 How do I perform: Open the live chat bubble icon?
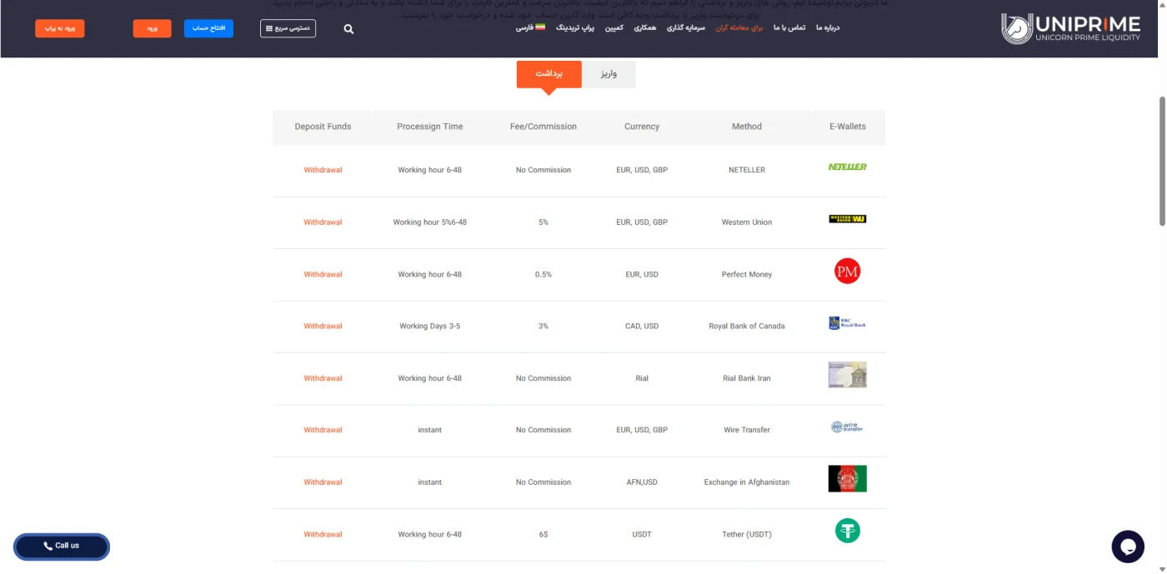pyautogui.click(x=1128, y=547)
